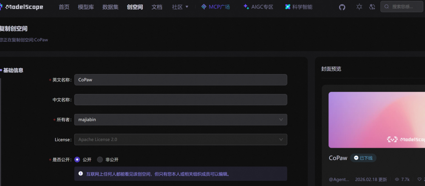
Task: Click the 2026.02.18 更新 date text
Action: coord(371,180)
